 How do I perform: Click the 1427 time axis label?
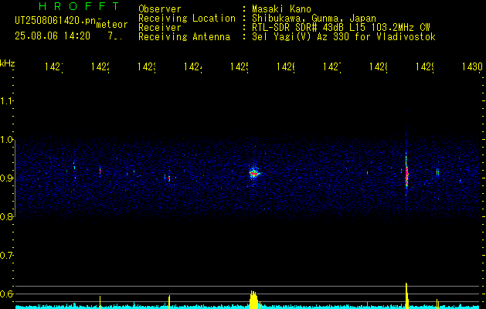(332, 67)
